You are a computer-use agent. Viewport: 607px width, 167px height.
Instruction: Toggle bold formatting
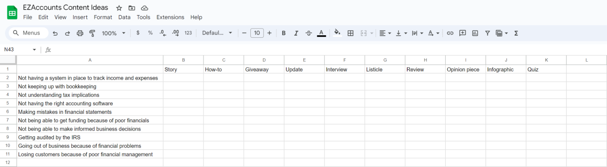284,33
